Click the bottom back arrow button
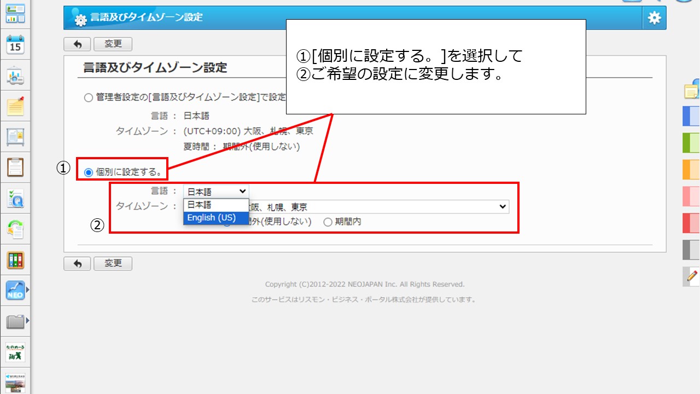700x394 pixels. [77, 263]
